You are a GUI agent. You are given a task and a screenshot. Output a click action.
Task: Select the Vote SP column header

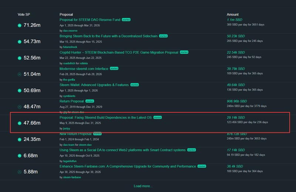coord(24,14)
